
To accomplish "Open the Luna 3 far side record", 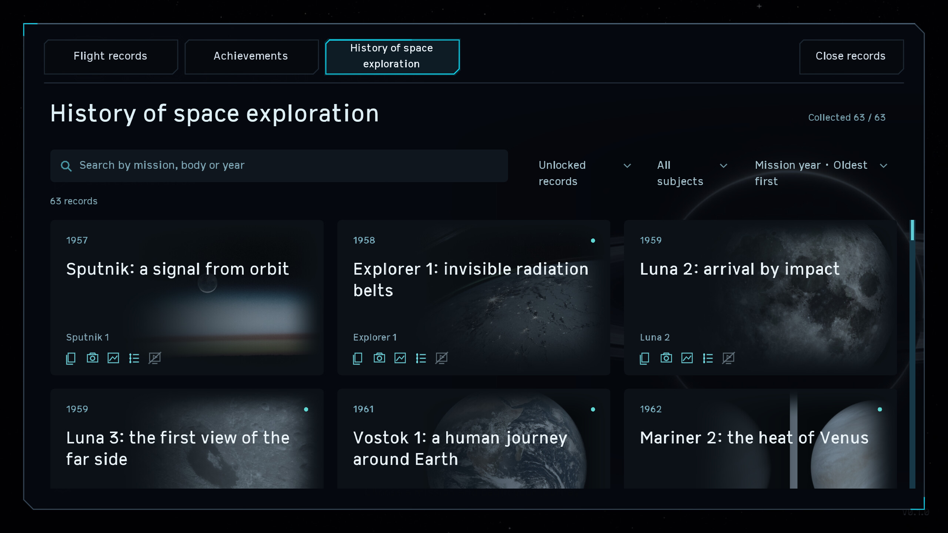I will pos(187,439).
